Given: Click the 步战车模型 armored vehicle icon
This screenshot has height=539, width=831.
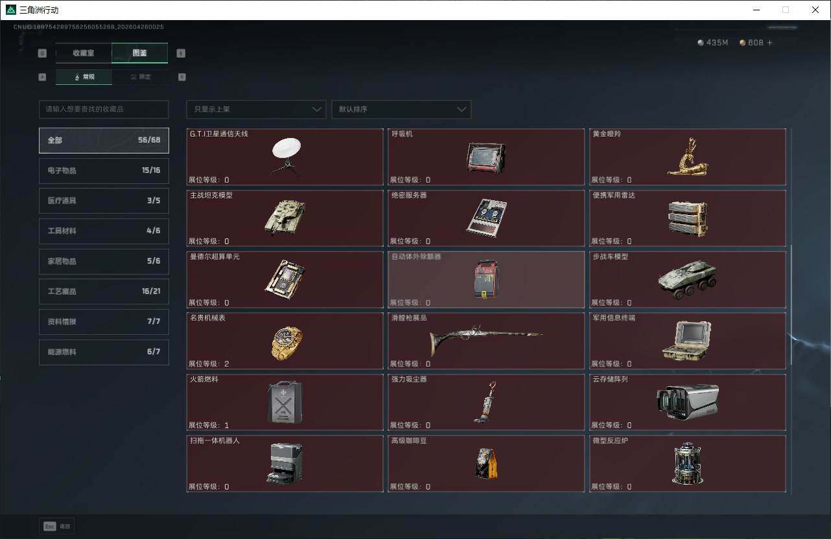Looking at the screenshot, I should tap(687, 279).
